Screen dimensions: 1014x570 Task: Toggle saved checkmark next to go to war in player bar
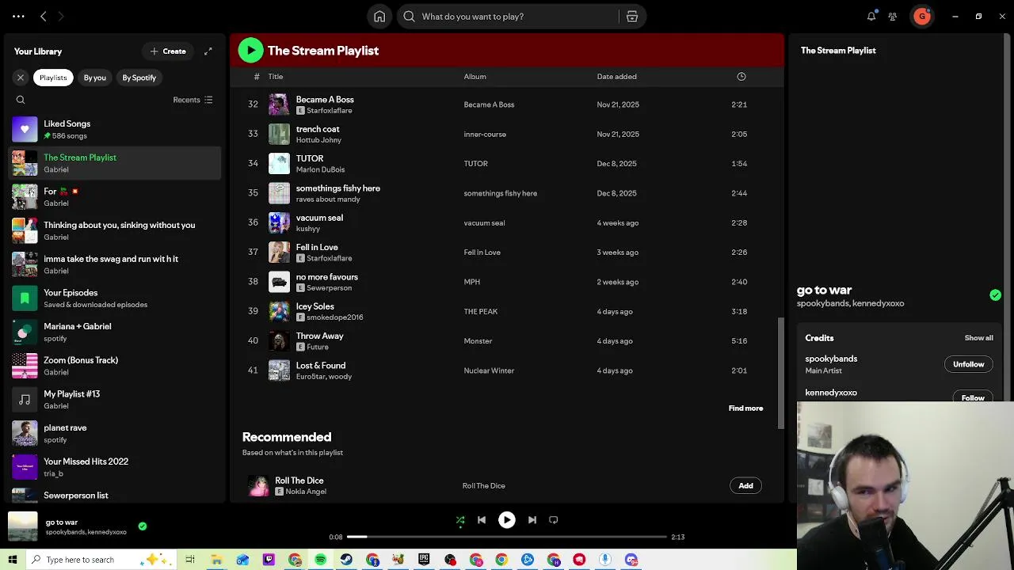[143, 526]
